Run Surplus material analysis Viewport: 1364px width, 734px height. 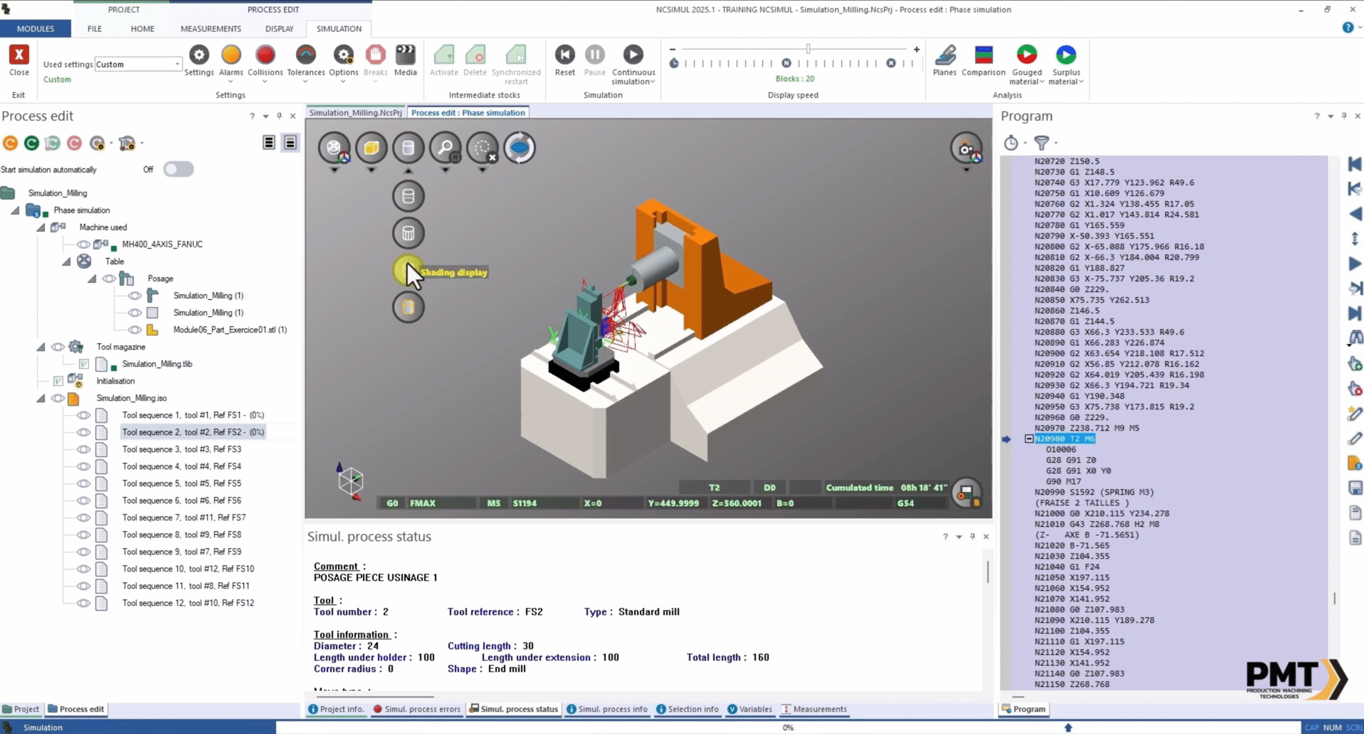click(1066, 54)
